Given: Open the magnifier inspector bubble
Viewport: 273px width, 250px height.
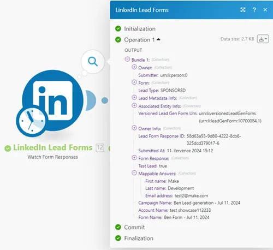Looking at the screenshot, I should (93, 62).
